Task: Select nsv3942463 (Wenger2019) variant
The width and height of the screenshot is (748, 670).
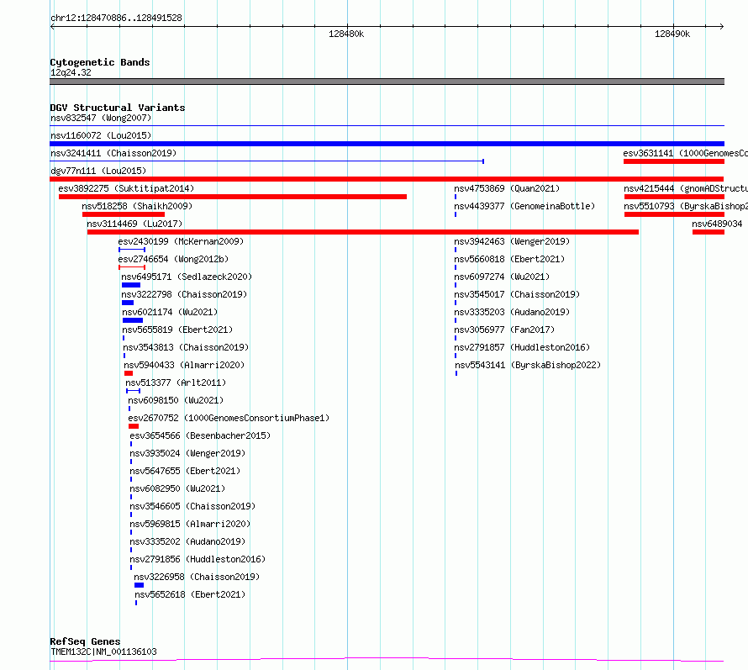Action: 512,241
